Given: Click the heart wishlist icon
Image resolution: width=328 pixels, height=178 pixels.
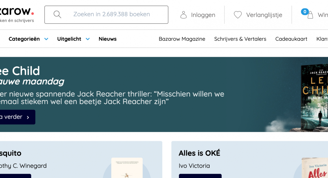Looking at the screenshot, I should 238,15.
